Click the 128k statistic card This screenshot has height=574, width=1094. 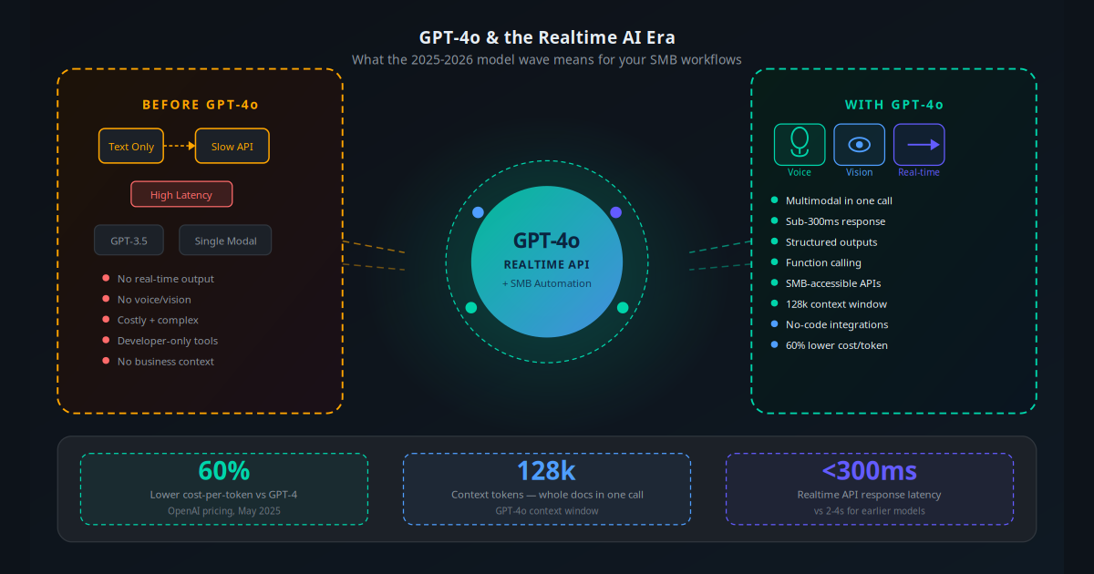[x=547, y=488]
